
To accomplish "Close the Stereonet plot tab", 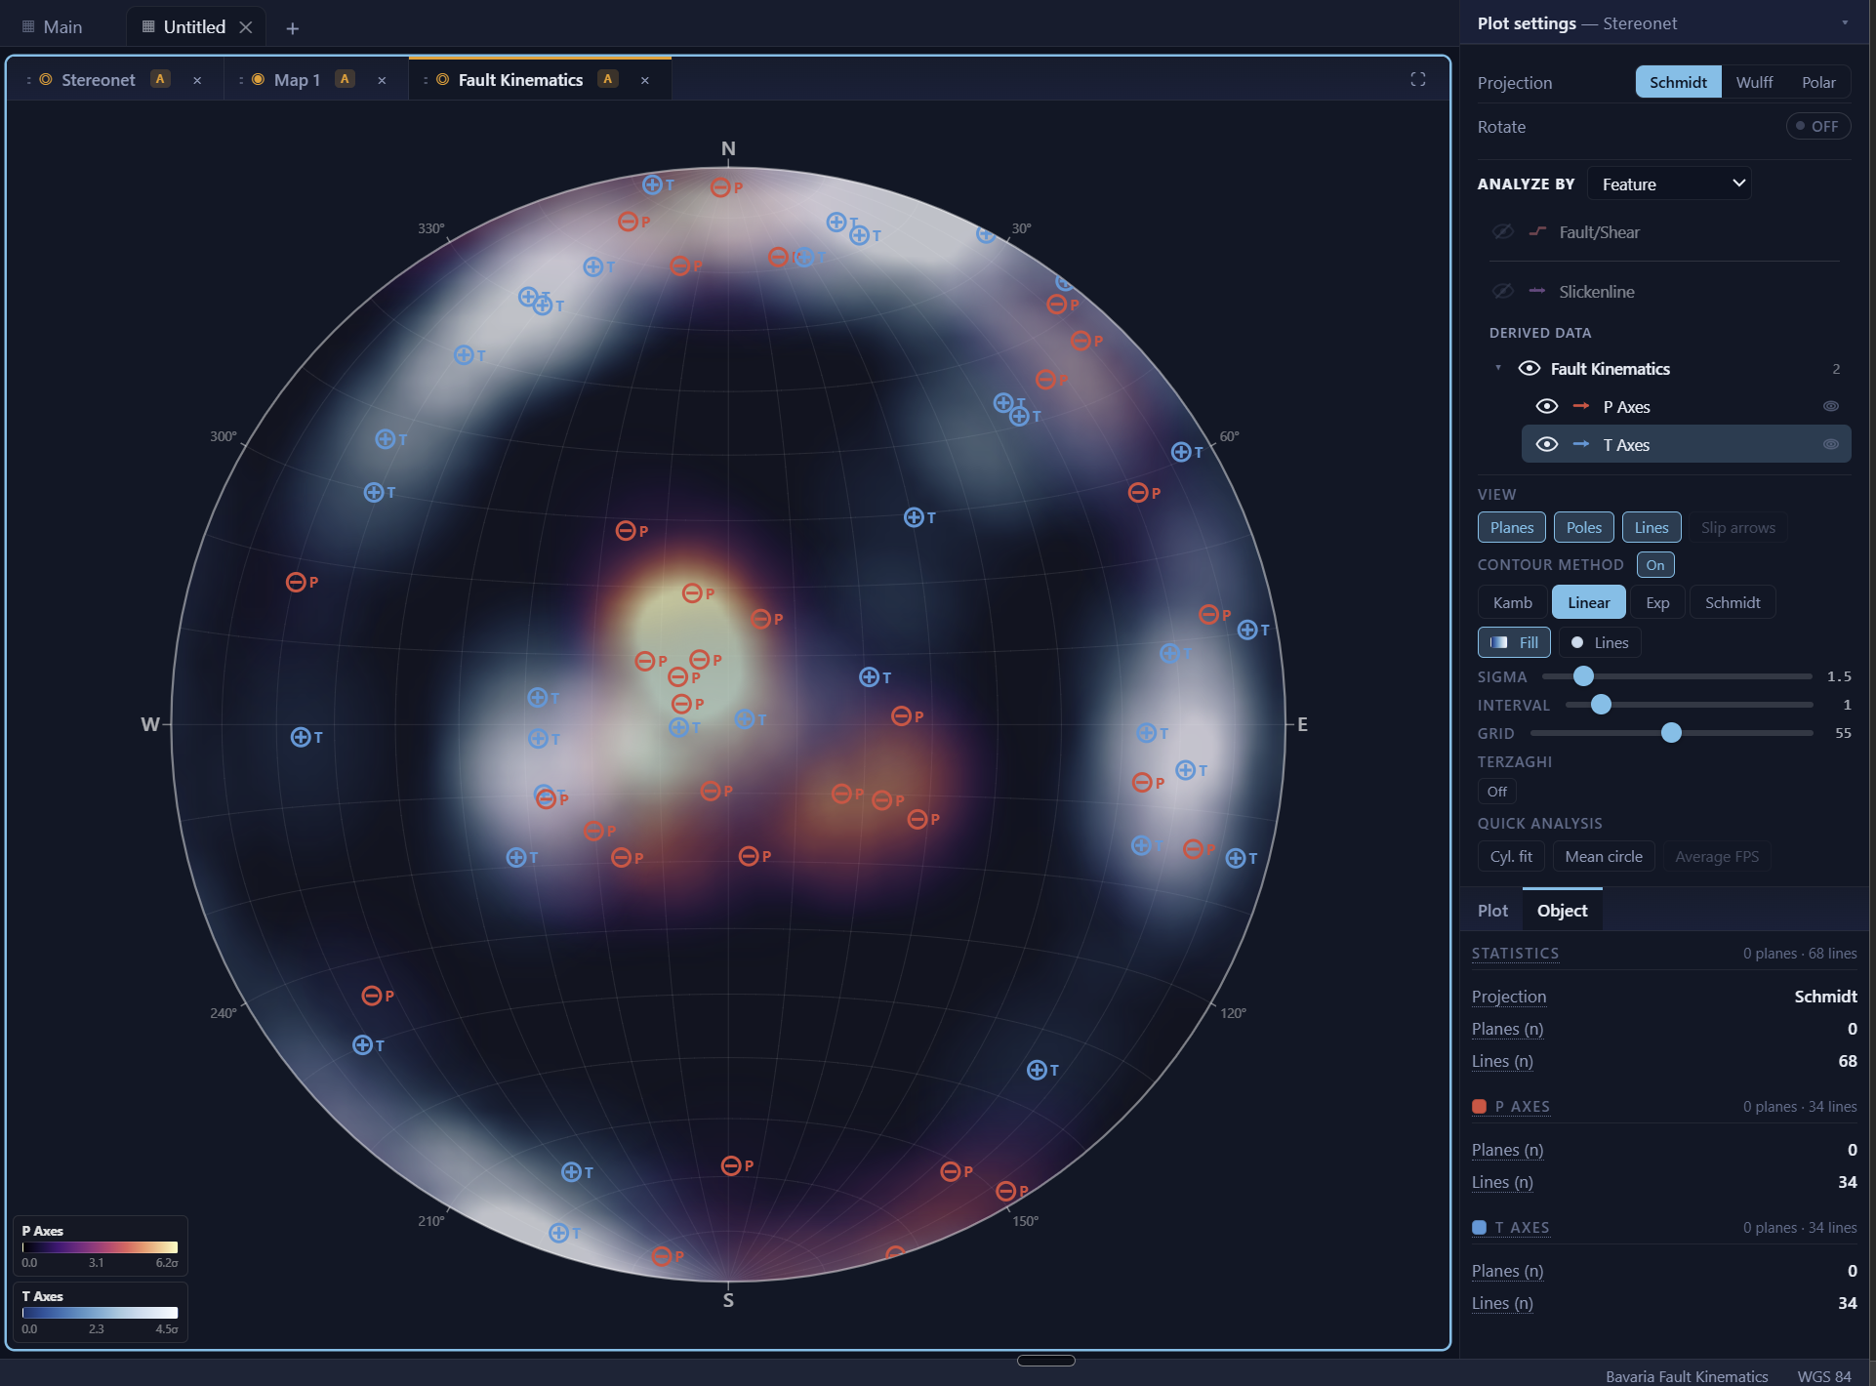I will pyautogui.click(x=197, y=81).
